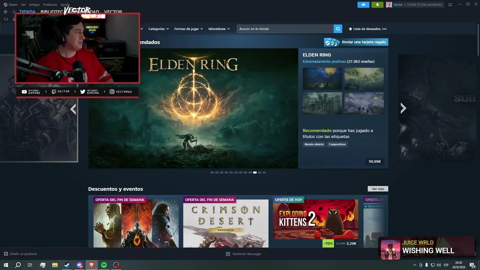Open the Ver menu
Screen dimensions: 480x270
[24, 4]
